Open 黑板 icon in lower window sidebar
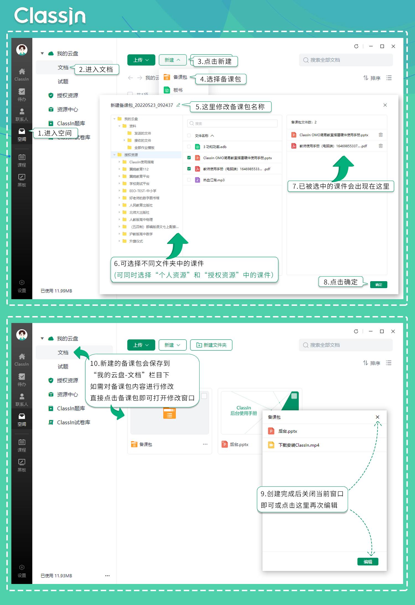This screenshot has width=415, height=605. click(x=22, y=465)
